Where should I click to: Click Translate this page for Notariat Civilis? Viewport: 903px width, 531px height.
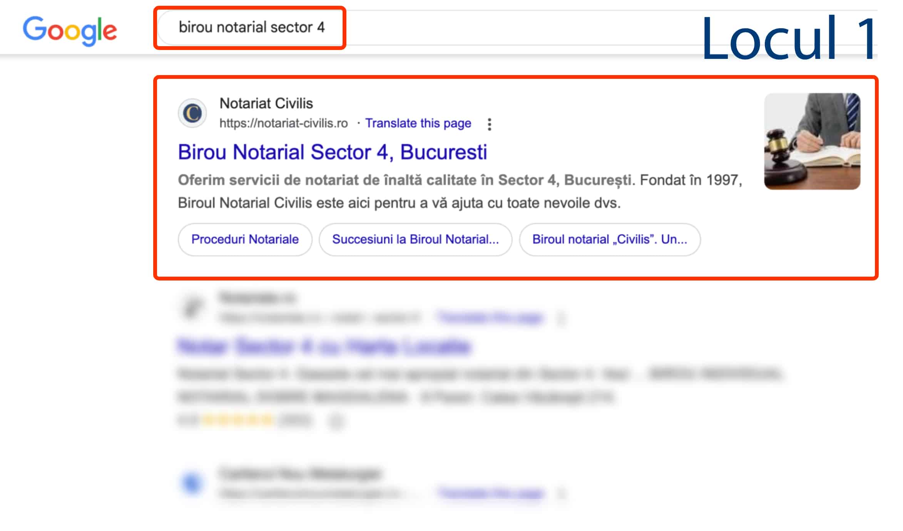(x=418, y=123)
